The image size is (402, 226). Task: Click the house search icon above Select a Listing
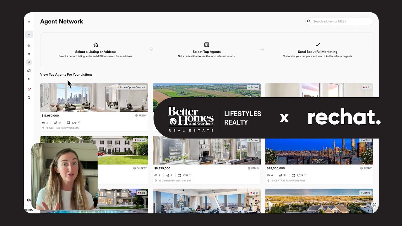96,45
